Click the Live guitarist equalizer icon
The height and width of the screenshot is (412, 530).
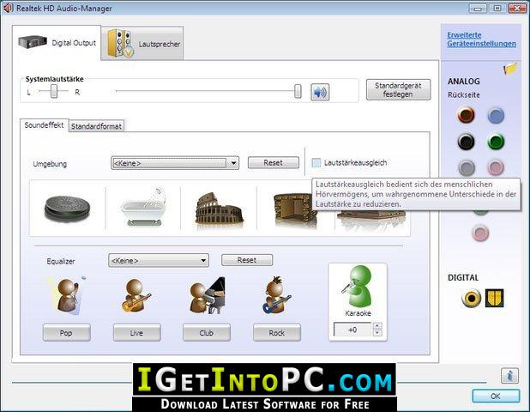pos(136,295)
